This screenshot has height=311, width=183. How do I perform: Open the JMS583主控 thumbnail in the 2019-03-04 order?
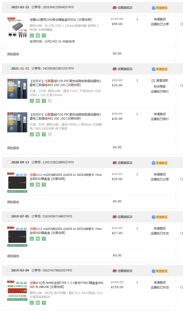pos(17,291)
